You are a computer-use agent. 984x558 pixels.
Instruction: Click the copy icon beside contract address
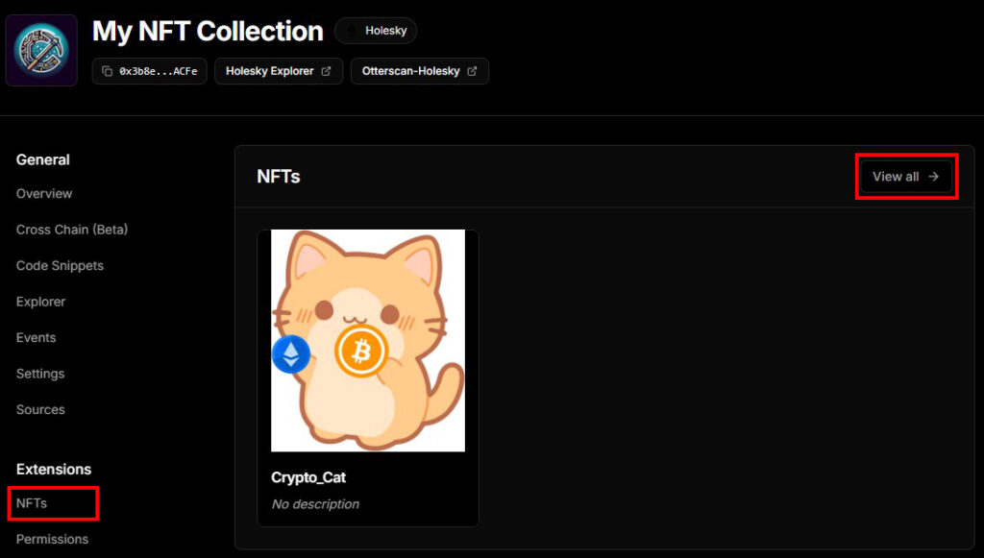coord(107,71)
